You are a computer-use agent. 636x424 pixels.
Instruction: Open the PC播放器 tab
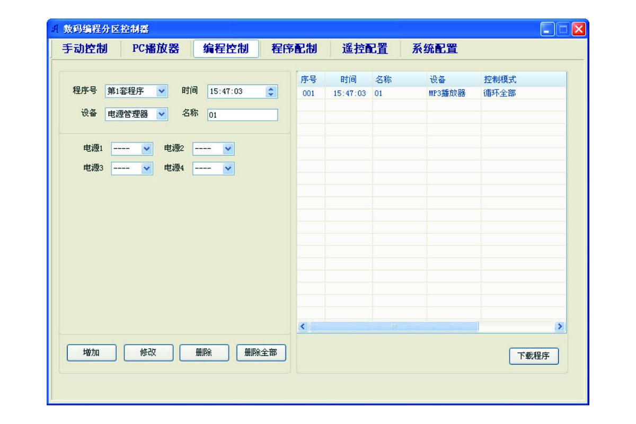point(155,49)
